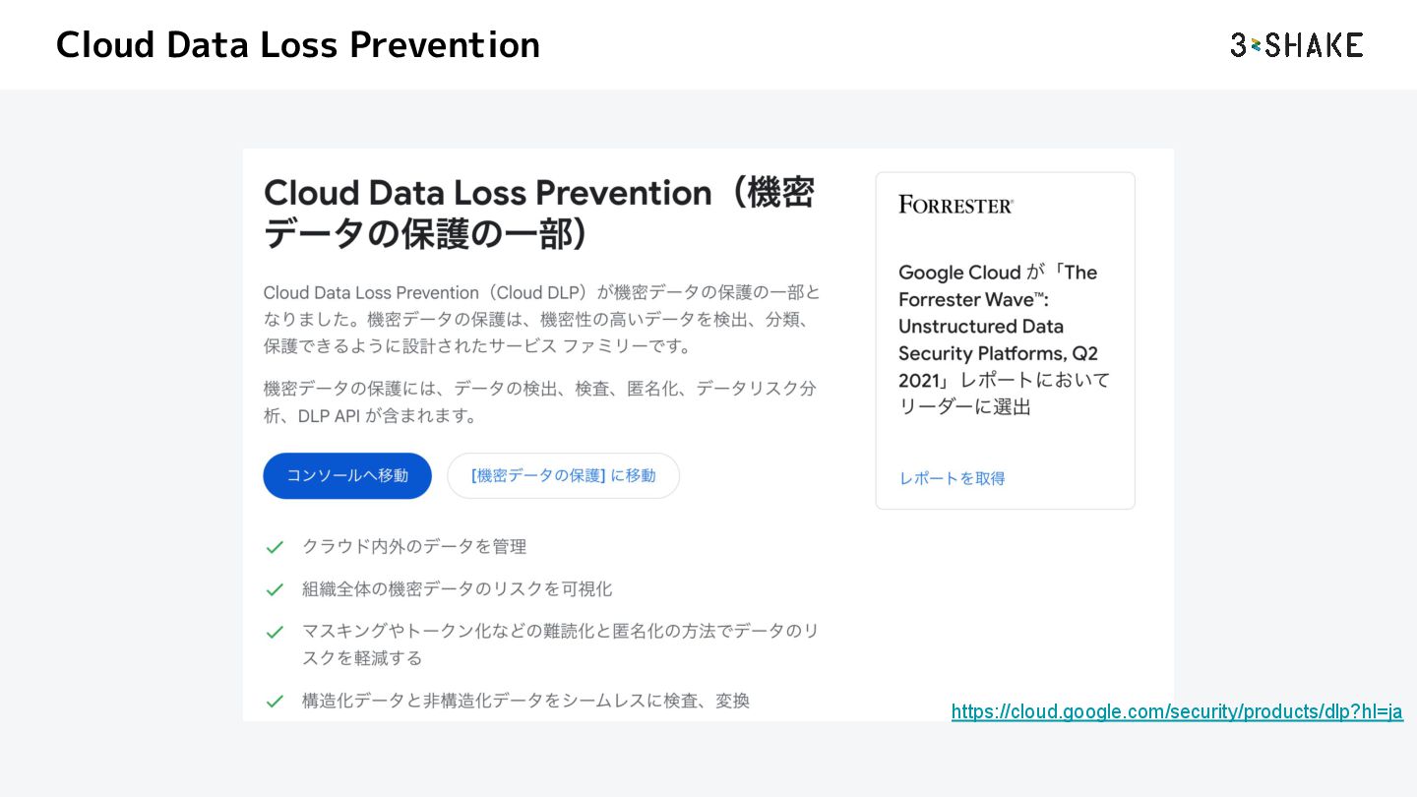1417x797 pixels.
Task: Click the checkmark beside the 構造化データと非構造化データ item
Action: 276,702
